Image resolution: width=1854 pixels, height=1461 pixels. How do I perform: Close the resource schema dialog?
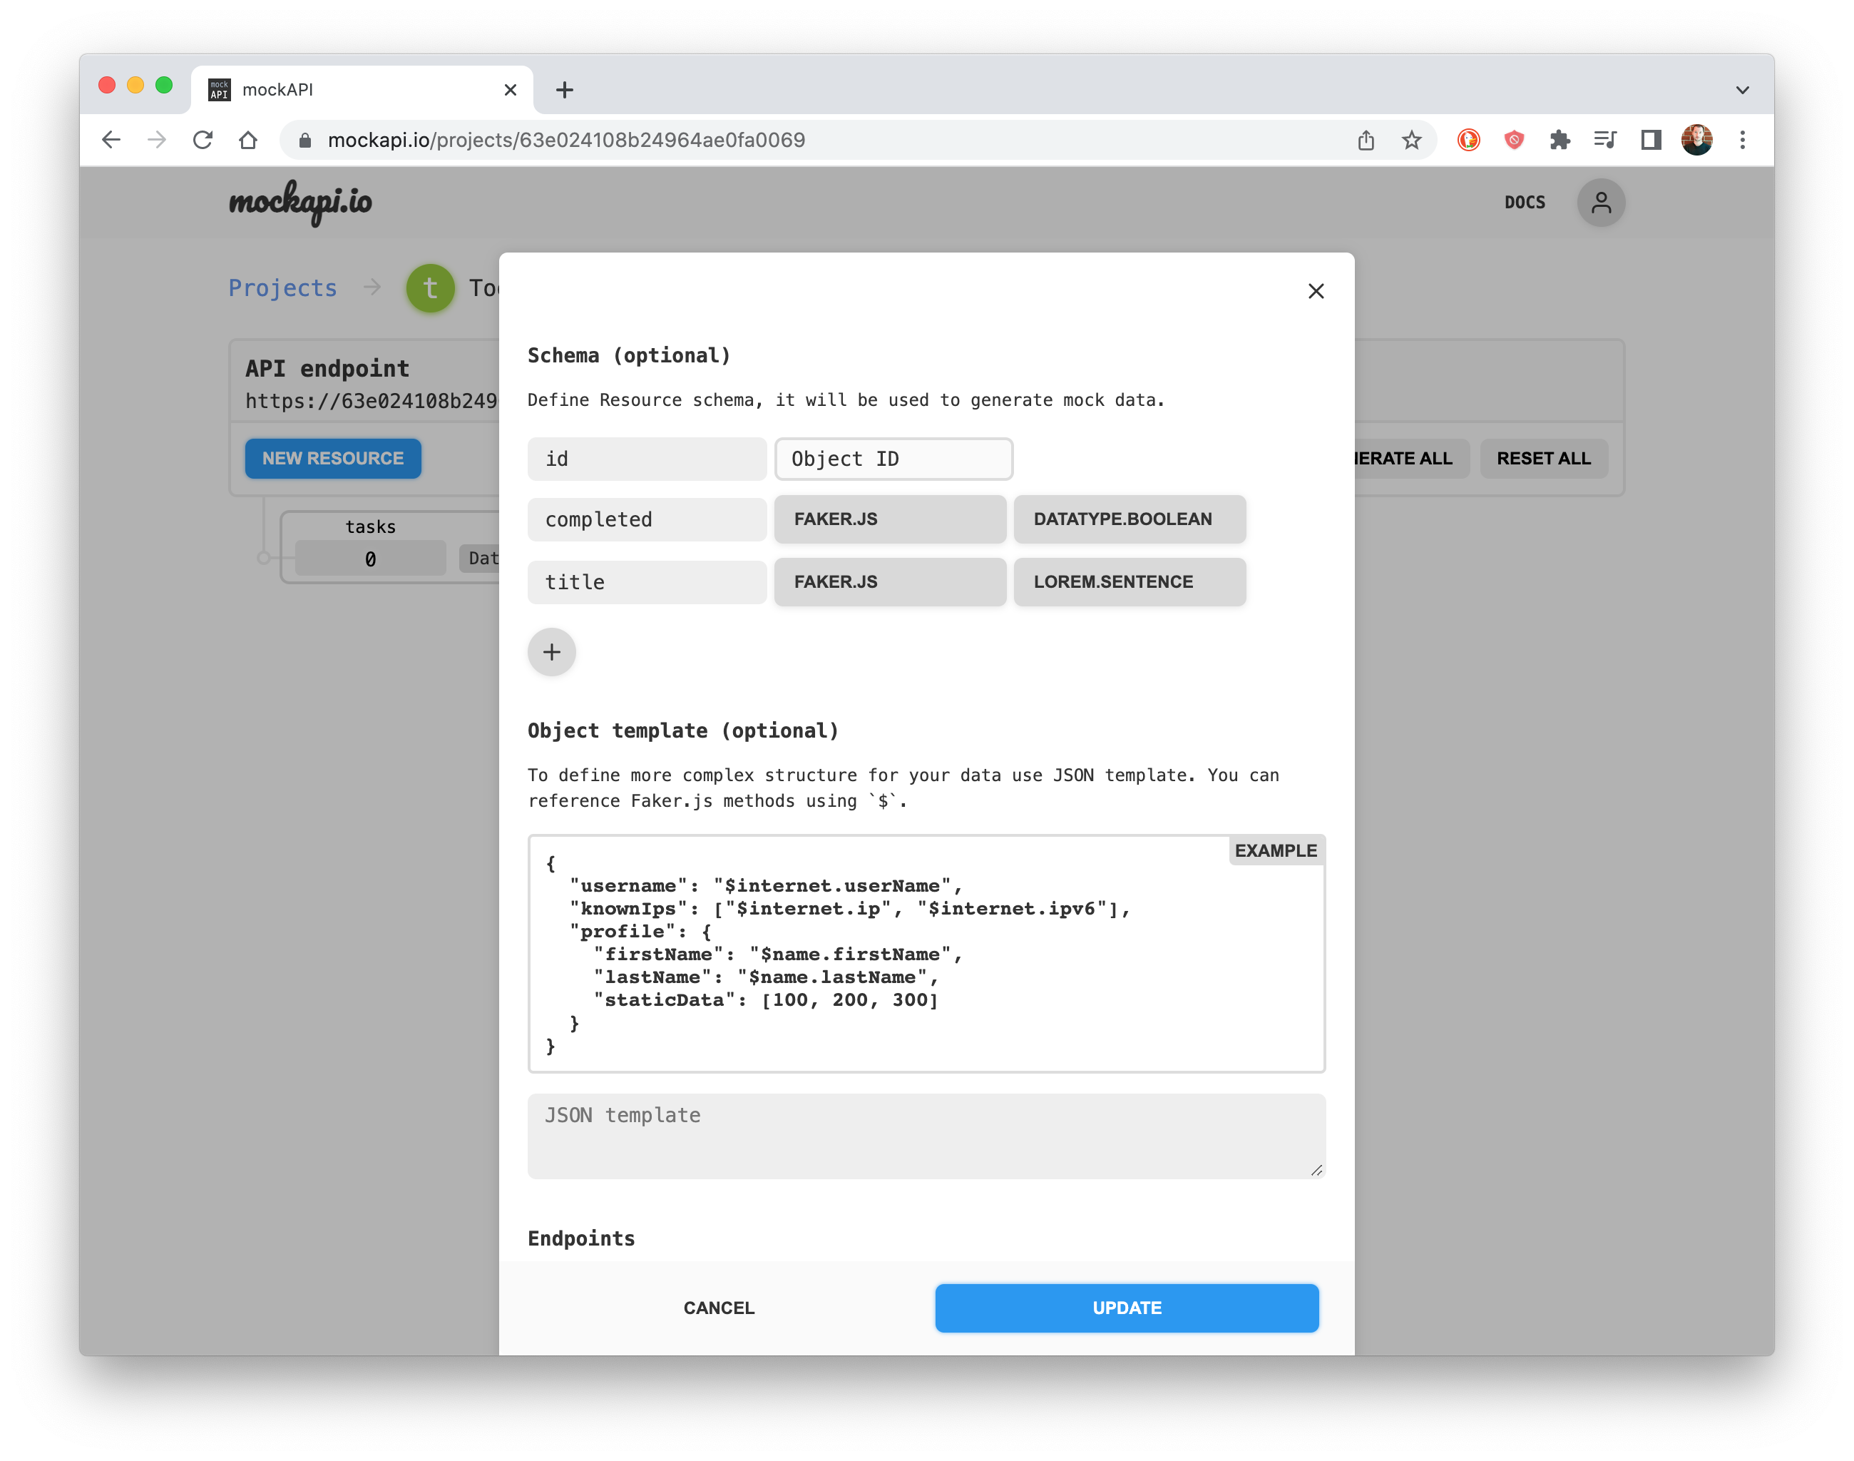(x=1315, y=291)
